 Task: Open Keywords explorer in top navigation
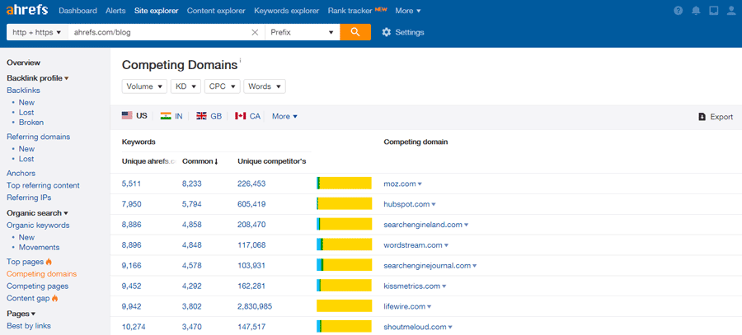[x=286, y=11]
